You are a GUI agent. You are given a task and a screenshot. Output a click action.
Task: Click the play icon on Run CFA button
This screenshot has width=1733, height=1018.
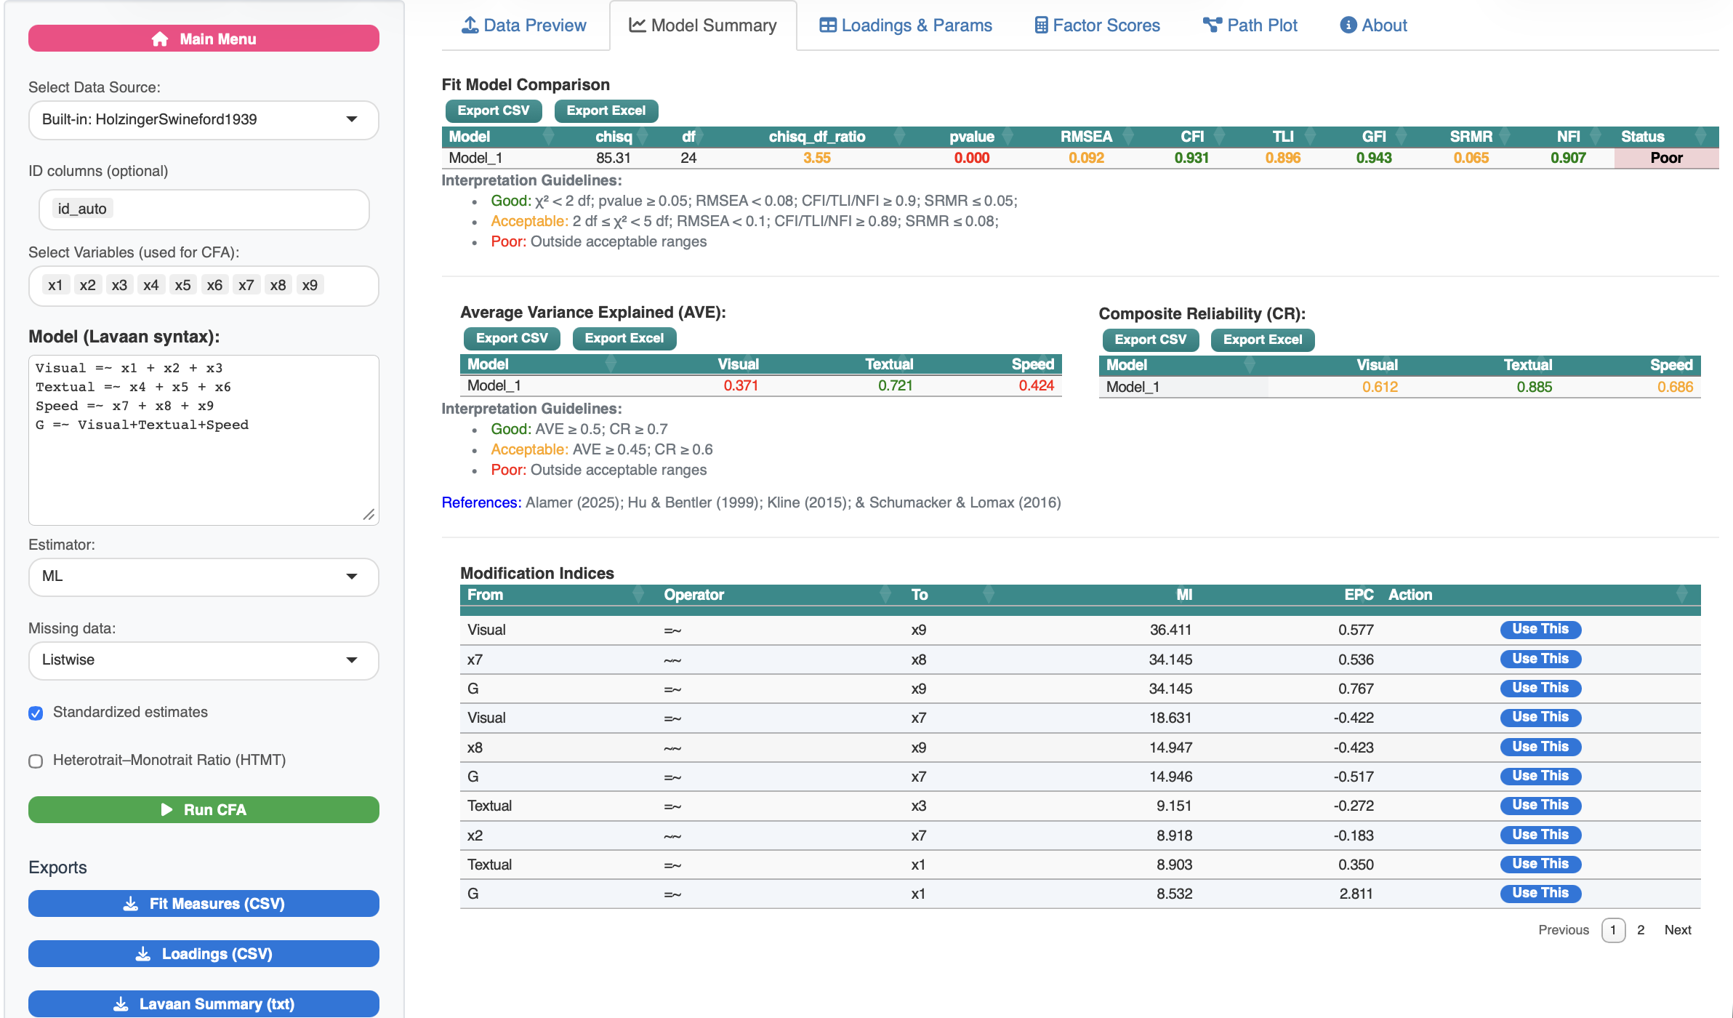click(x=167, y=809)
